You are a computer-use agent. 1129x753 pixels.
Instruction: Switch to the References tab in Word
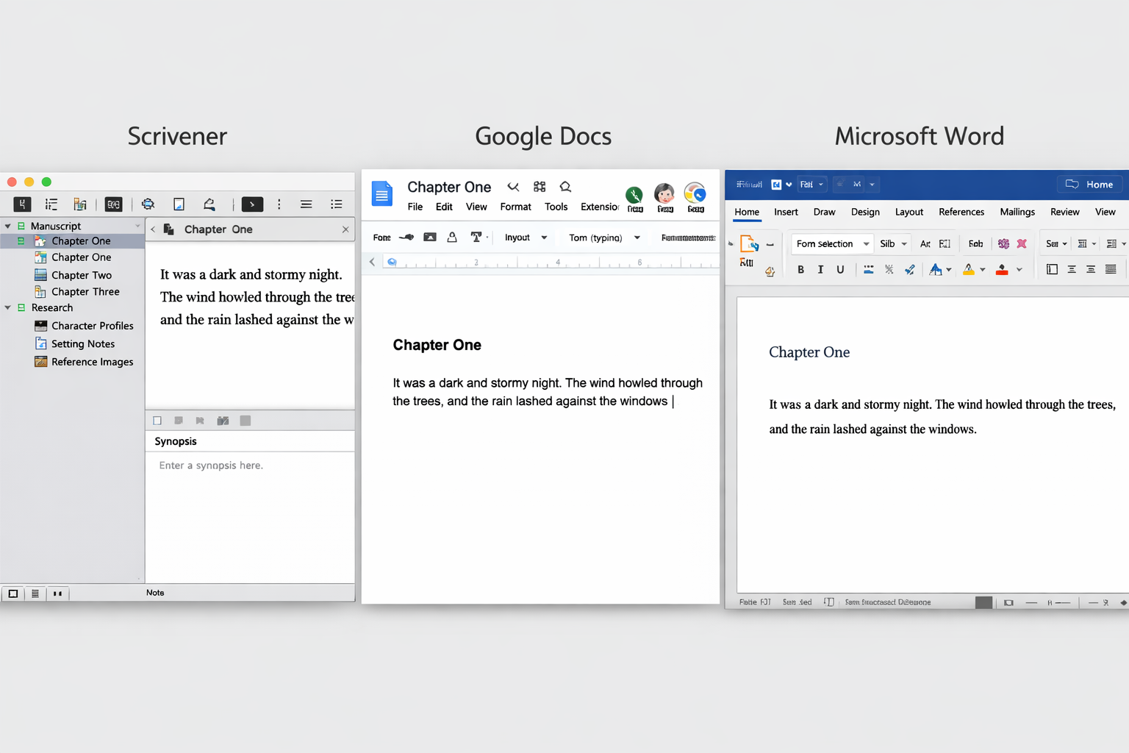pyautogui.click(x=961, y=212)
